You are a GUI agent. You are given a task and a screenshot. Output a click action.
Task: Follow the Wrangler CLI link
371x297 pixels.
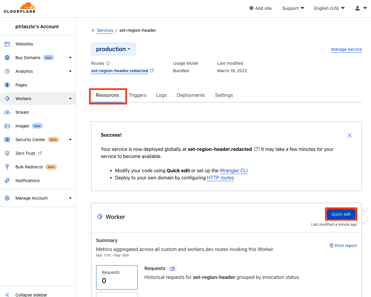233,170
